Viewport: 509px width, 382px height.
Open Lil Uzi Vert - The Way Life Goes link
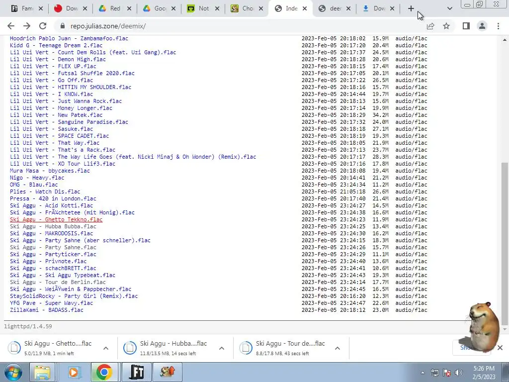click(x=133, y=157)
